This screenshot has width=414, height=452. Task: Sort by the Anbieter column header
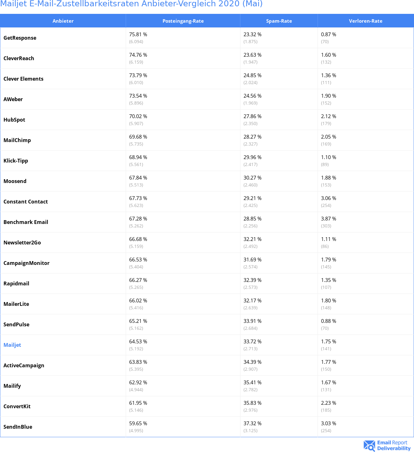(x=63, y=21)
